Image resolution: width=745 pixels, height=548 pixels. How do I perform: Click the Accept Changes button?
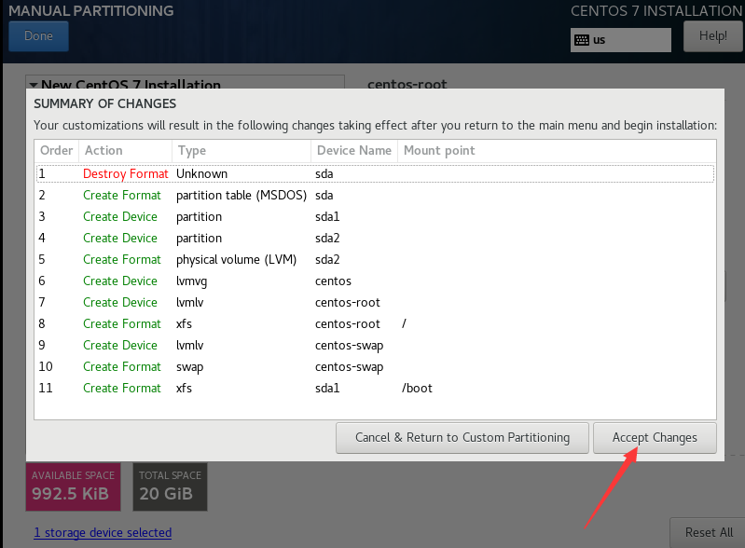click(x=655, y=438)
